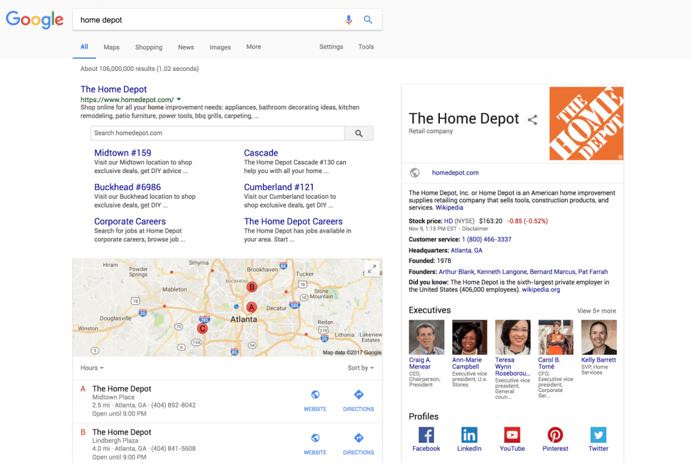Expand the green arrow next to homedepot.com URL
The image size is (692, 463).
(x=178, y=99)
